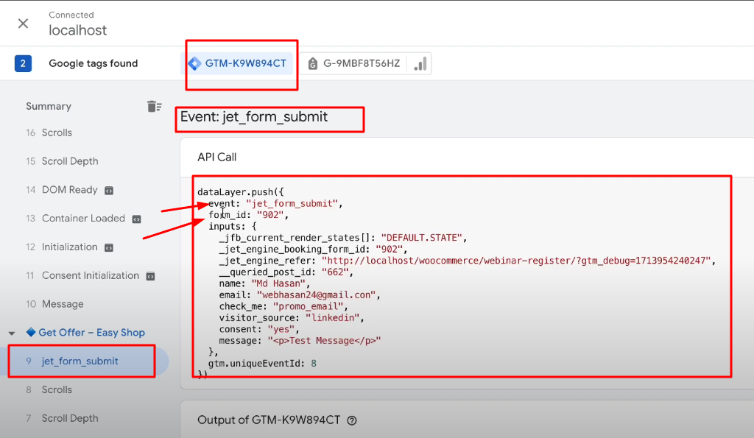Close the Tag Assistant debug panel
Image resolution: width=754 pixels, height=438 pixels.
click(23, 24)
